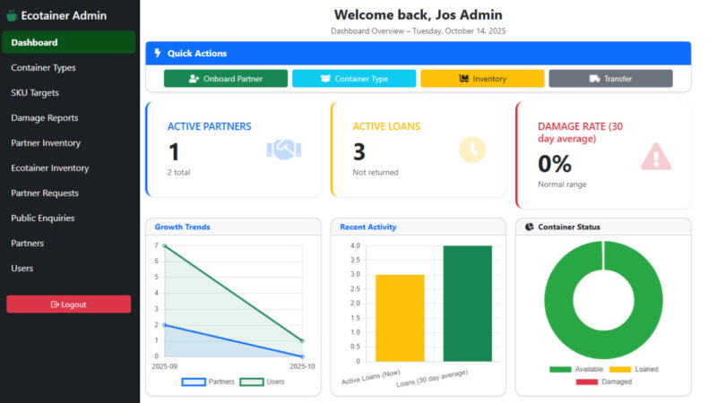Navigate to Public Enquiries page

point(43,218)
